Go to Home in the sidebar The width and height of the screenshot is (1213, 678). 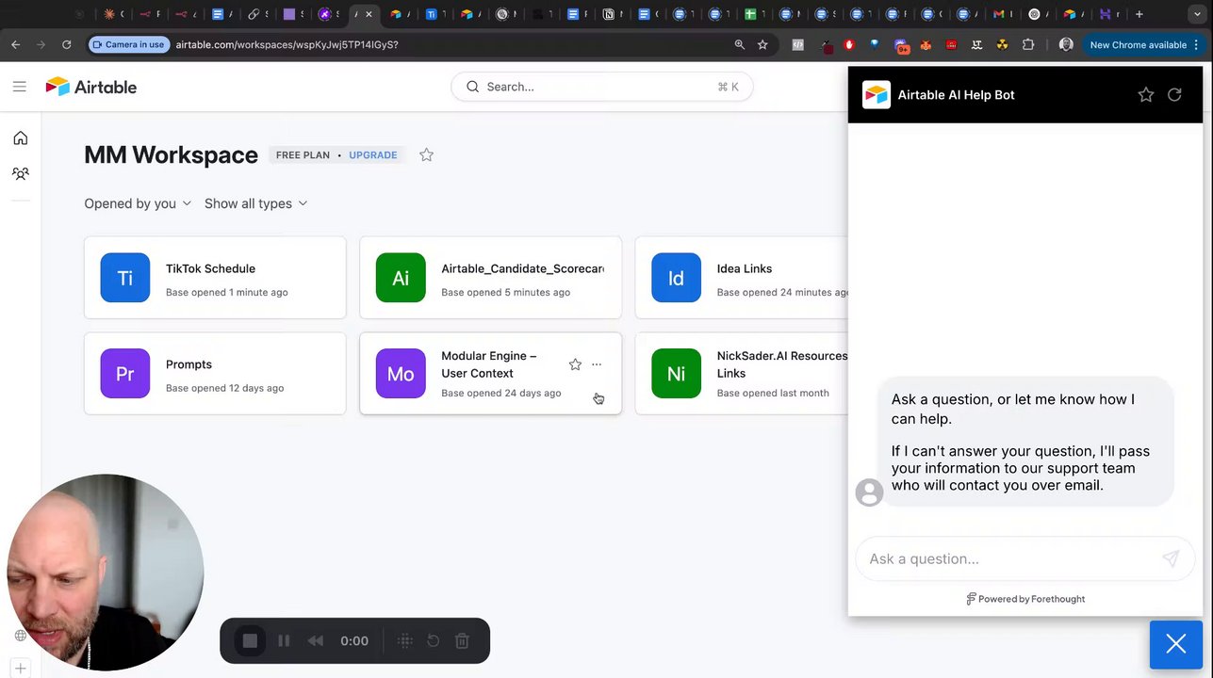(20, 138)
